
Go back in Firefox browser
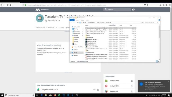2,5
